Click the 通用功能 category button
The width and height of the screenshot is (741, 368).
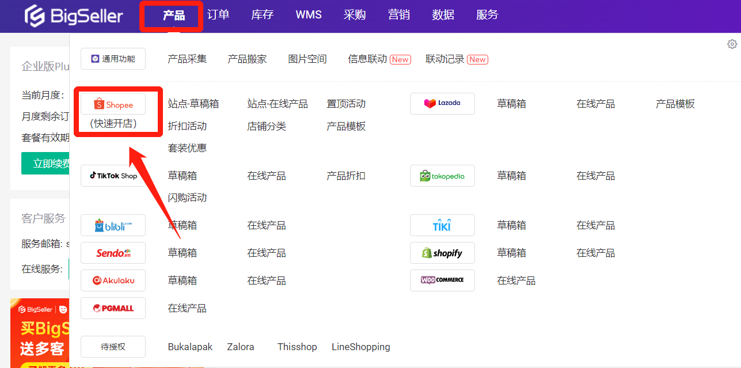coord(113,59)
